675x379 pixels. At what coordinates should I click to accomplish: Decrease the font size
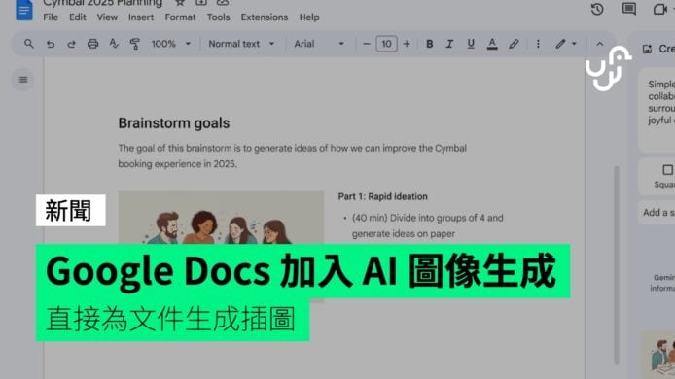click(x=367, y=44)
